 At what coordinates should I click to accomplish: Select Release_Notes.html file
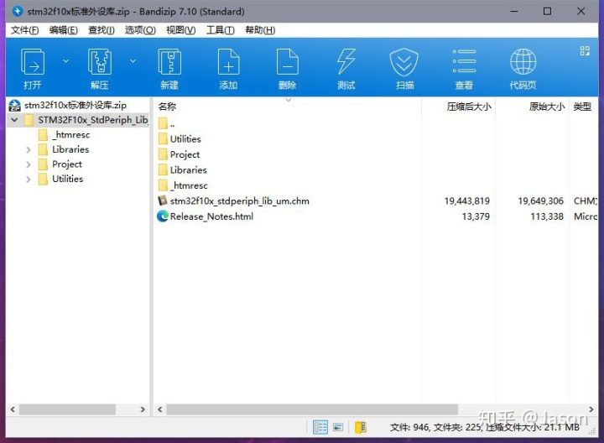(x=211, y=216)
